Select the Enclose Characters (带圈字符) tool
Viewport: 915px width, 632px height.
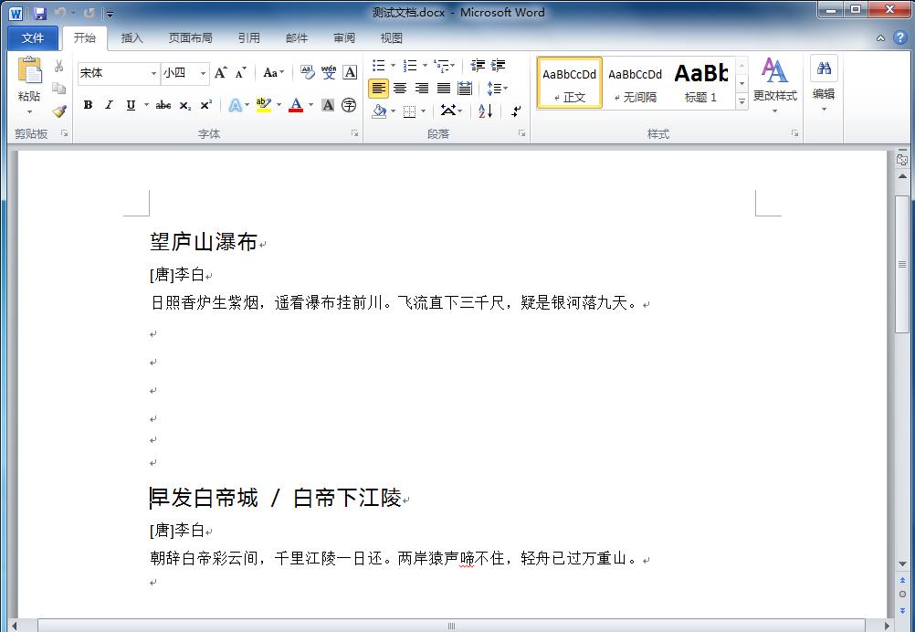[348, 105]
